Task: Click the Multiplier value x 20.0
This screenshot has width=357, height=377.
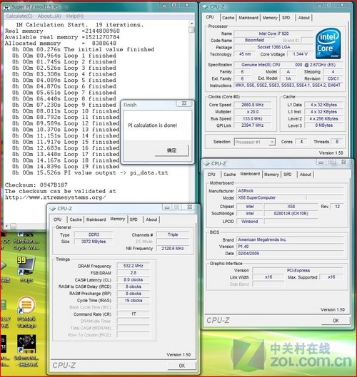Action: pyautogui.click(x=253, y=112)
